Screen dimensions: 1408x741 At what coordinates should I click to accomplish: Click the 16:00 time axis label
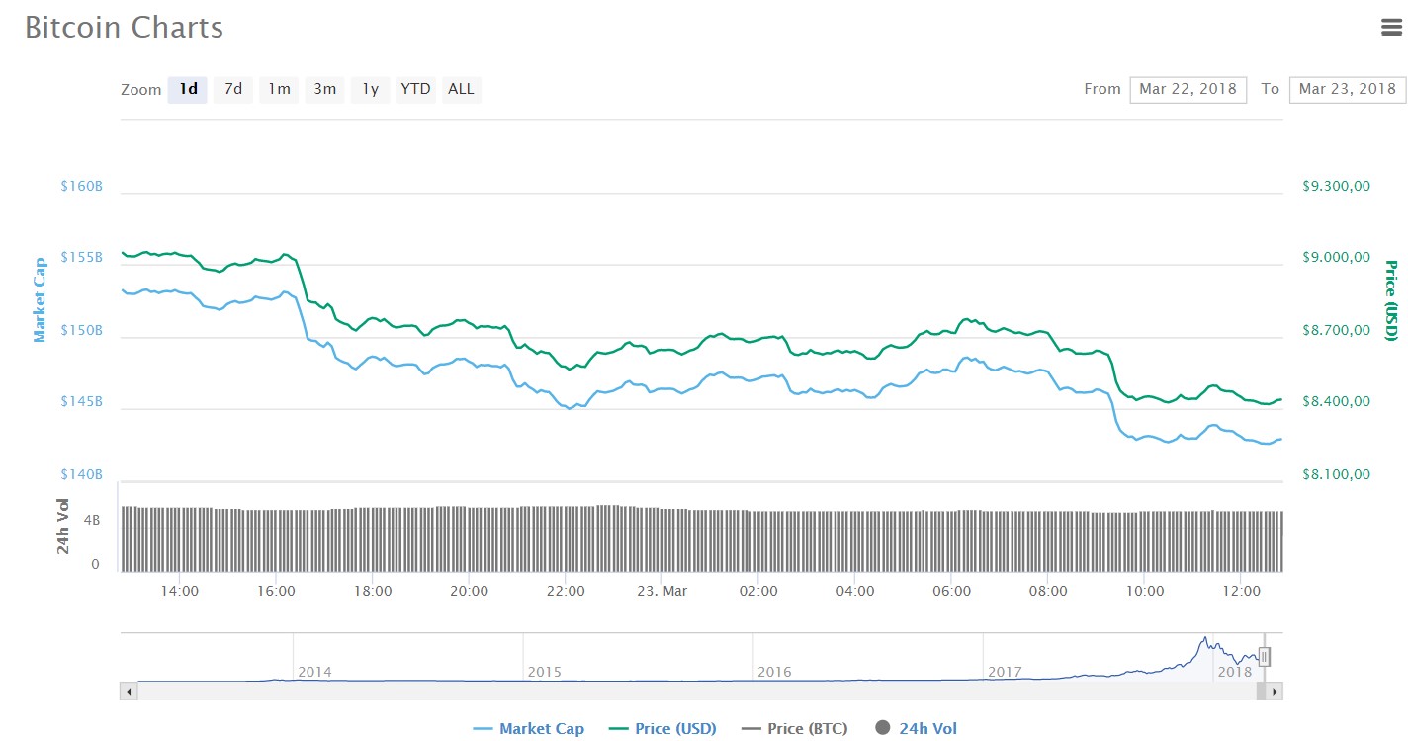tap(276, 591)
